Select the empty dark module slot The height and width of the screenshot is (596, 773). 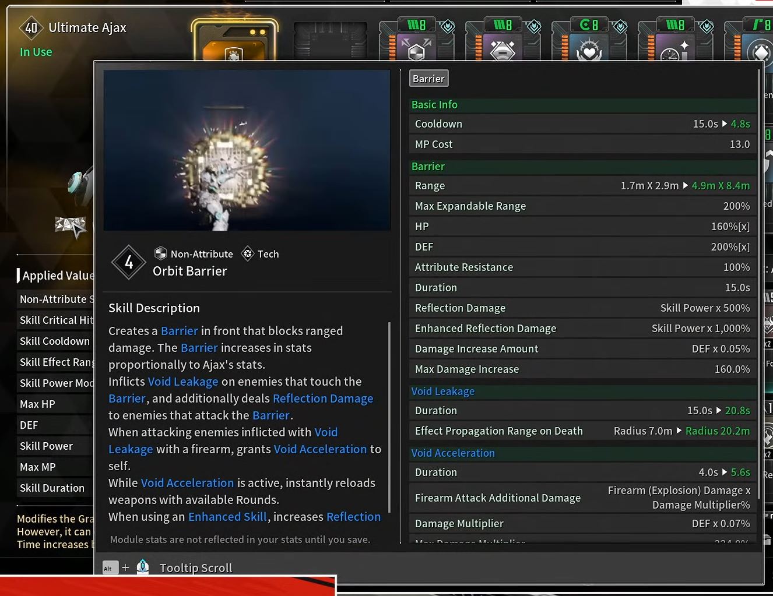click(330, 41)
